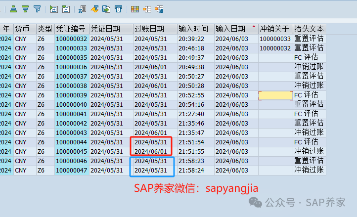Click the highlighted empty 冲销关于 cell for 100000039
Screen dimensions: 357x217
coord(276,95)
